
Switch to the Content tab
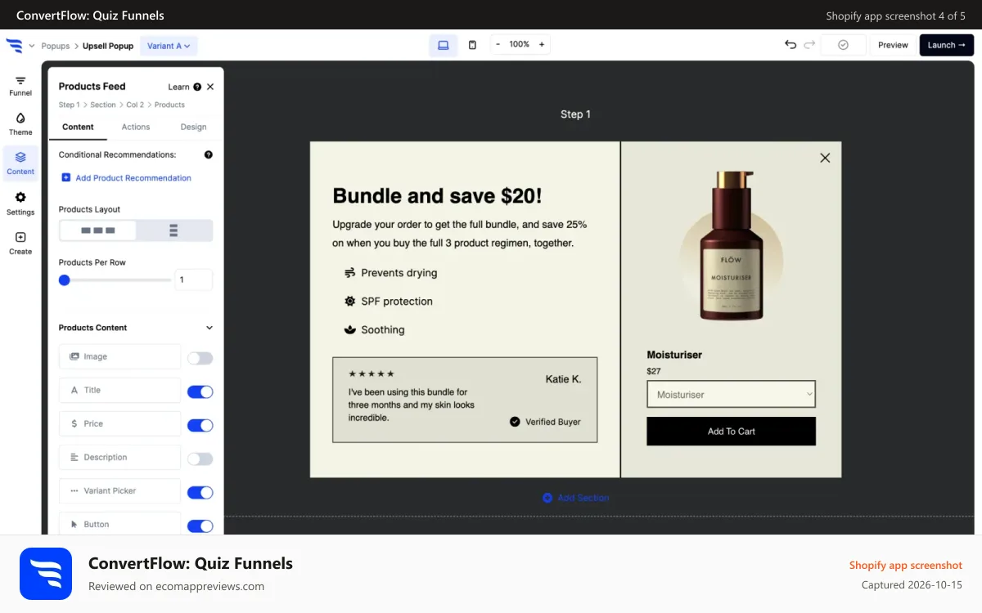point(78,127)
